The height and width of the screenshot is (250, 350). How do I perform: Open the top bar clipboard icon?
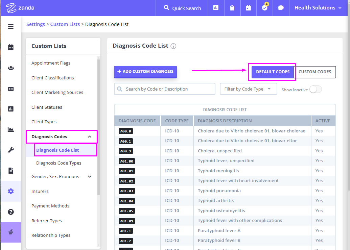point(232,8)
